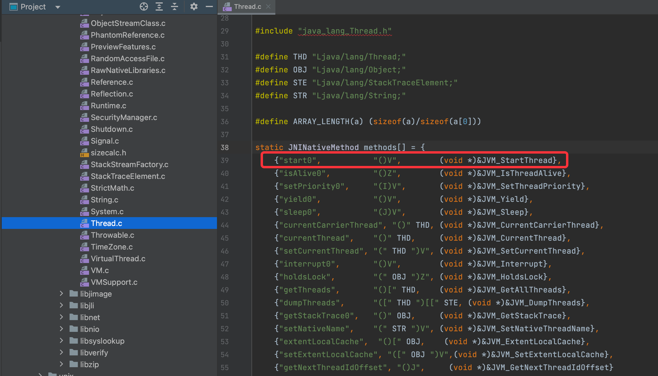
Task: Select VM.c file
Action: point(100,270)
